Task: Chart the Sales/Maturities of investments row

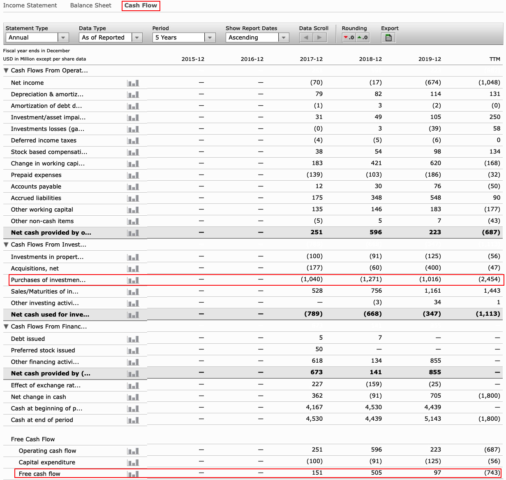Action: click(133, 292)
